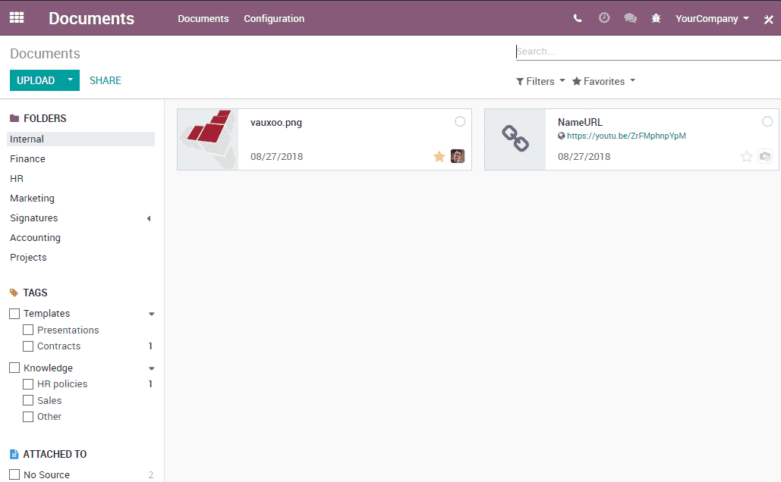
Task: Star the NameURL document as favorite
Action: [x=746, y=157]
